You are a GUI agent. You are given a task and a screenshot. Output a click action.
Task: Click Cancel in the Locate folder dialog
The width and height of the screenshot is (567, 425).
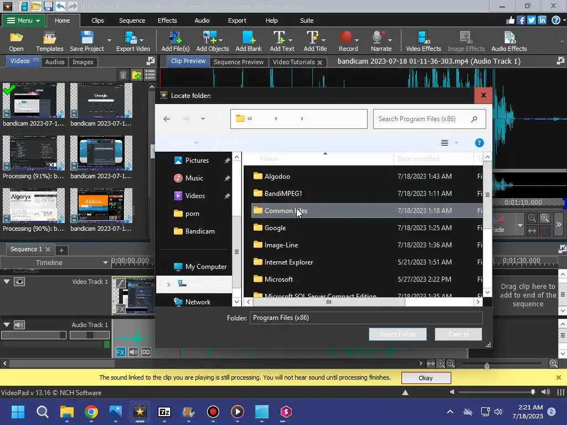(458, 334)
